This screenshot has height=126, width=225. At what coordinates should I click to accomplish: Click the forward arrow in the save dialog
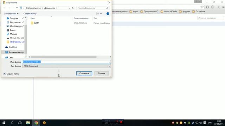click(9, 8)
